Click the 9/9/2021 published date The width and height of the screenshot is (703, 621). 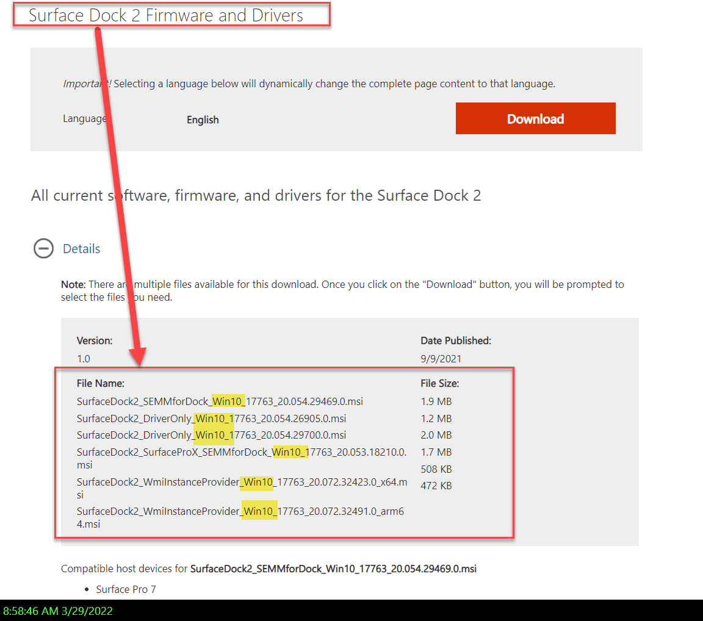point(441,359)
